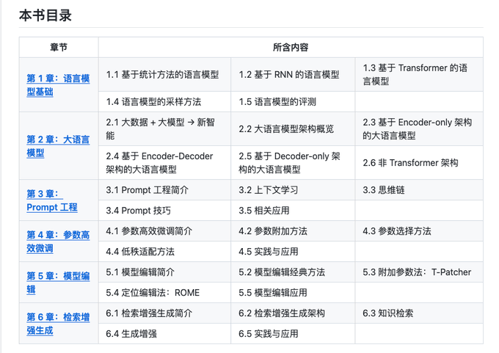Viewport: 499px width, 353px height.
Task: Open the 第 1 章：语言模型基础 chapter link
Action: tap(58, 85)
